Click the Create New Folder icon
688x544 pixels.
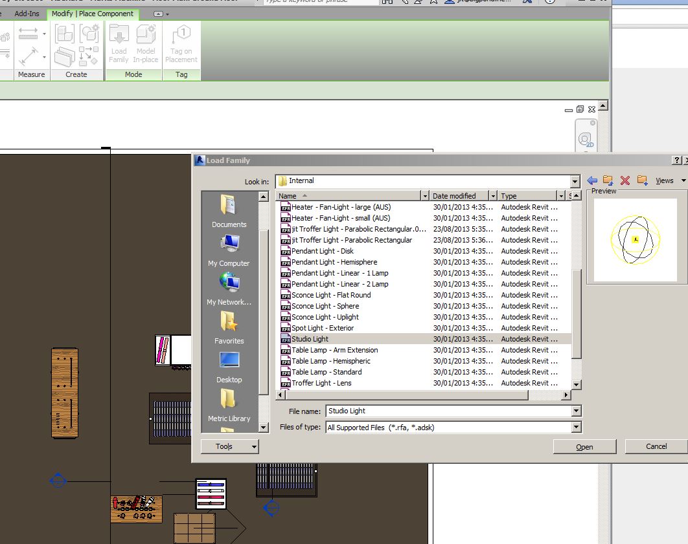(643, 180)
